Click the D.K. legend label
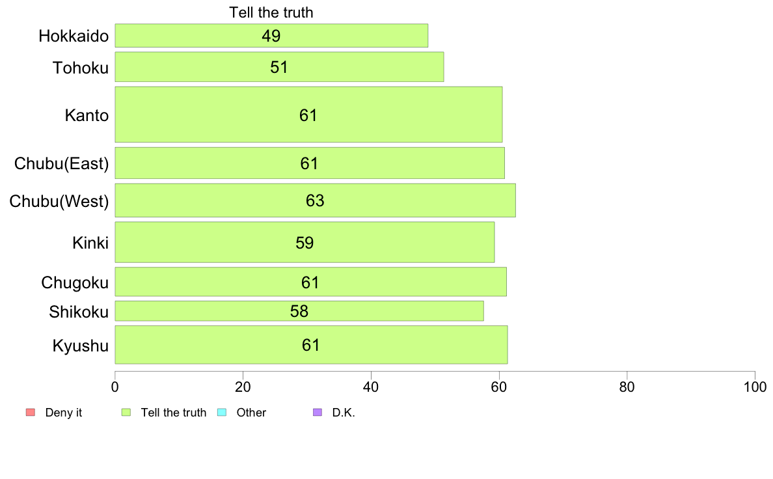This screenshot has height=479, width=773. coord(344,413)
